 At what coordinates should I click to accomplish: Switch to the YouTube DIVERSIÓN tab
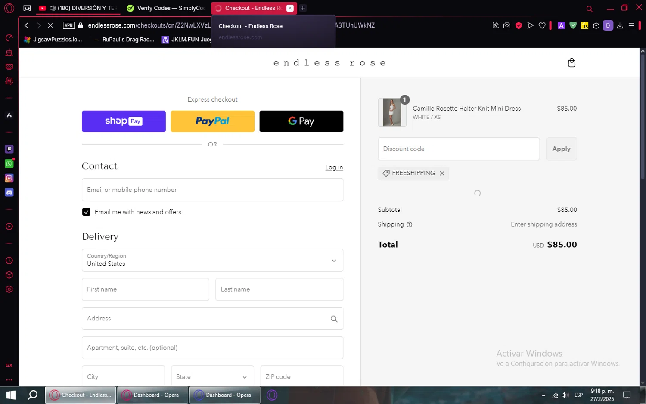(x=78, y=8)
